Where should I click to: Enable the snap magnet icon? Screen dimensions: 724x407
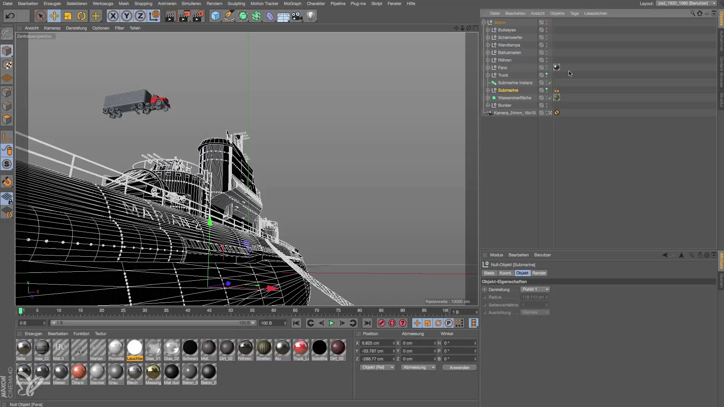tap(7, 182)
